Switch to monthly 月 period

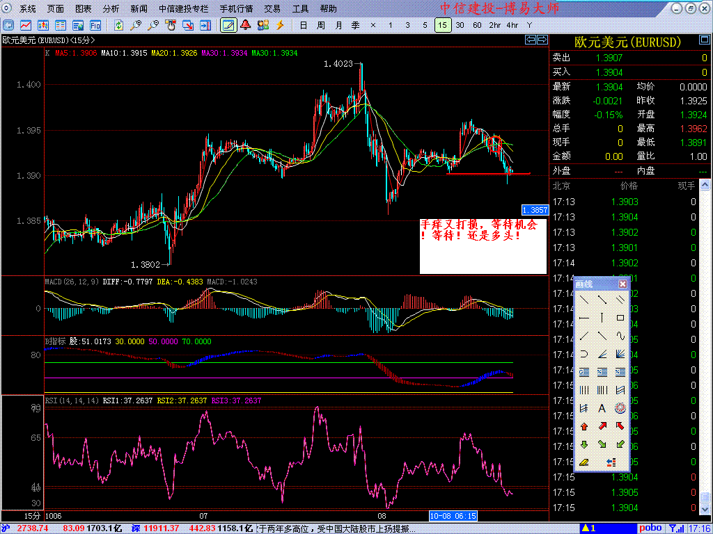click(x=338, y=25)
